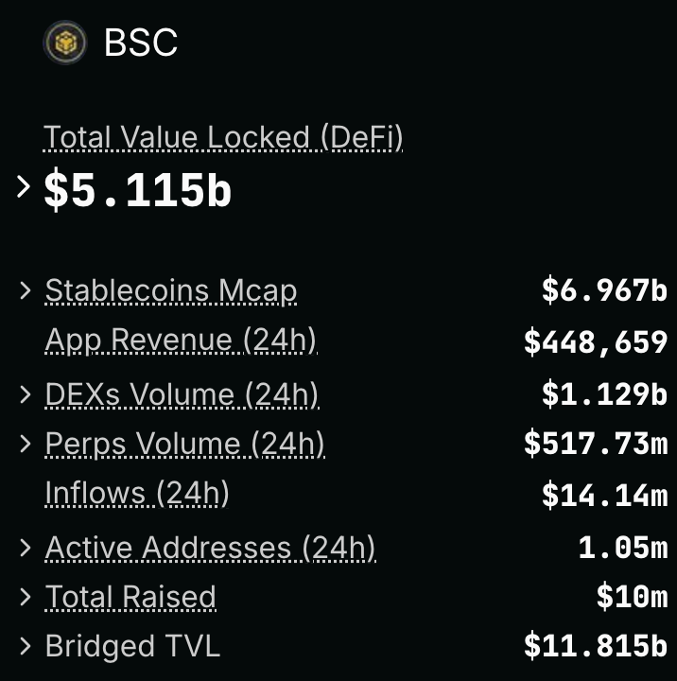
Task: Click the Total Value Locked (DeFi) label
Action: pos(223,137)
